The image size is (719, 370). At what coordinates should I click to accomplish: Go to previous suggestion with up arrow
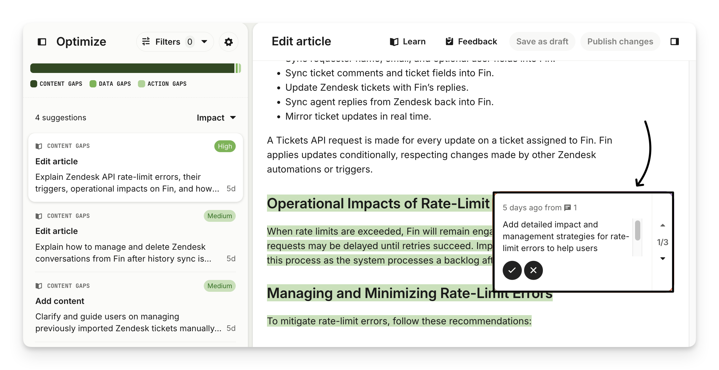663,225
